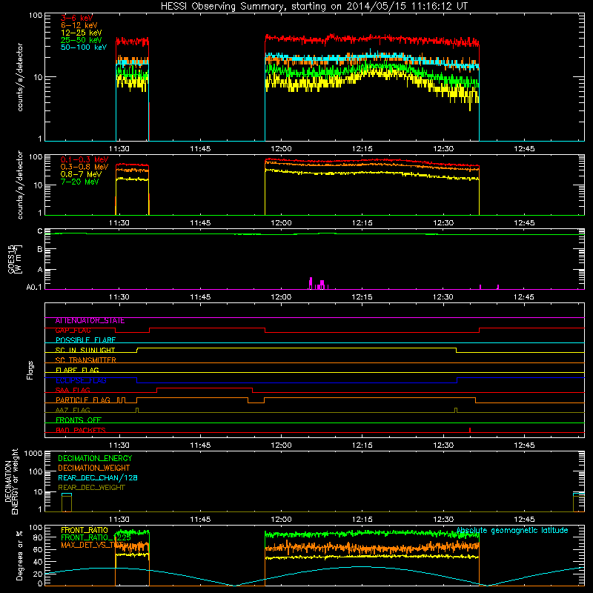Screen dimensions: 593x593
Task: Click the Degrees or % axis label
Action: [x=19, y=555]
